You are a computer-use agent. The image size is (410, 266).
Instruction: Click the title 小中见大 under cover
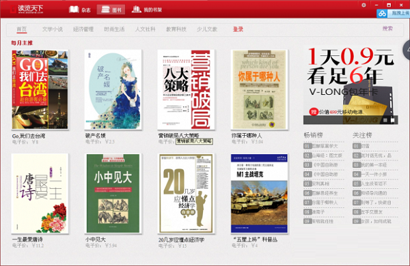point(96,239)
